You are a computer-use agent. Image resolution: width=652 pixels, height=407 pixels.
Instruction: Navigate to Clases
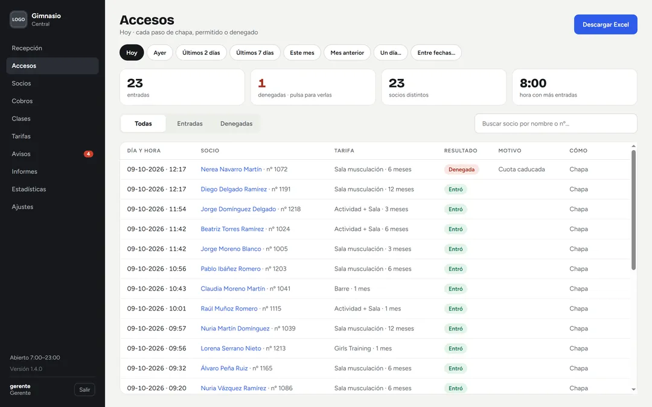pyautogui.click(x=53, y=119)
